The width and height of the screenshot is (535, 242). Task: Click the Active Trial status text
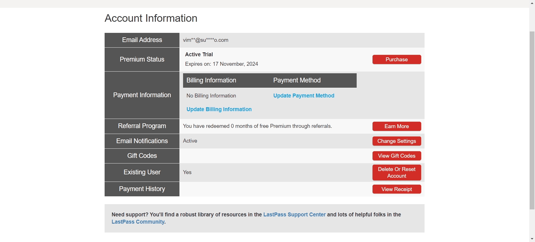tap(199, 55)
